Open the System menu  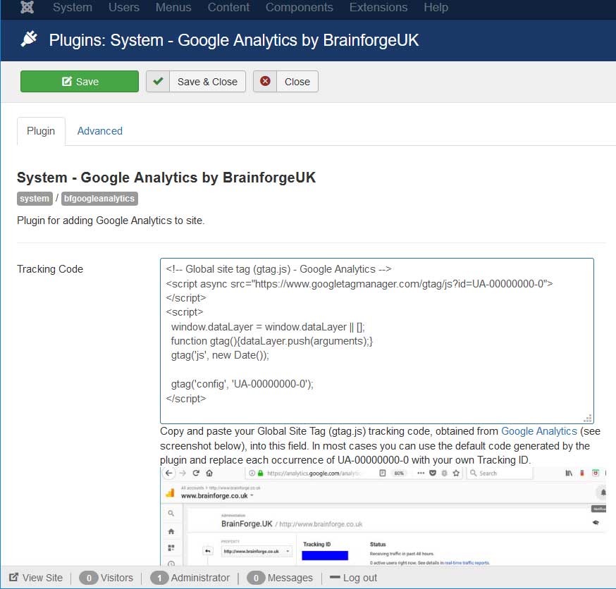(73, 7)
